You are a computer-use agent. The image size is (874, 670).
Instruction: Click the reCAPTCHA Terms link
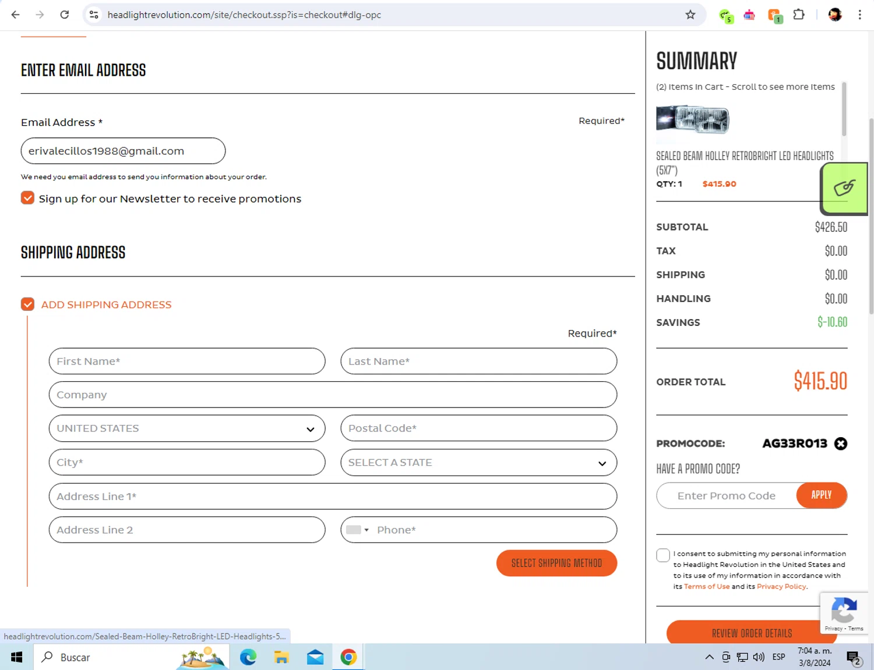856,628
